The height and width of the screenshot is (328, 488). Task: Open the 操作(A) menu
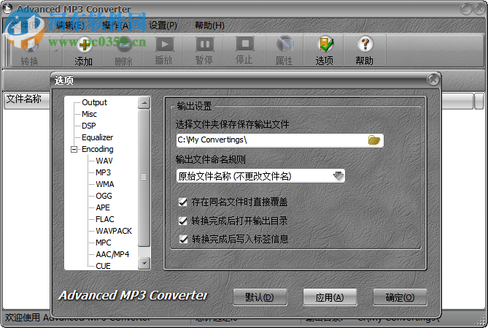pyautogui.click(x=117, y=26)
